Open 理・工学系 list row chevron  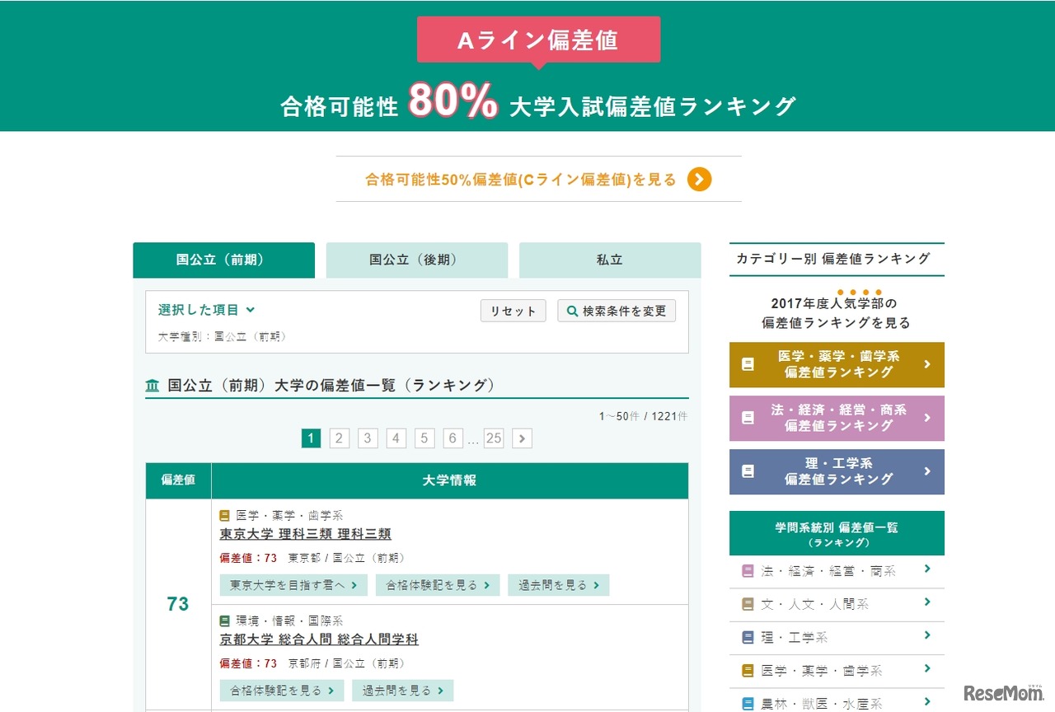pos(927,635)
